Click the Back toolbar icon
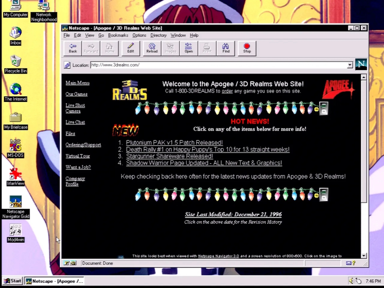This screenshot has height=288, width=384. pos(72,48)
